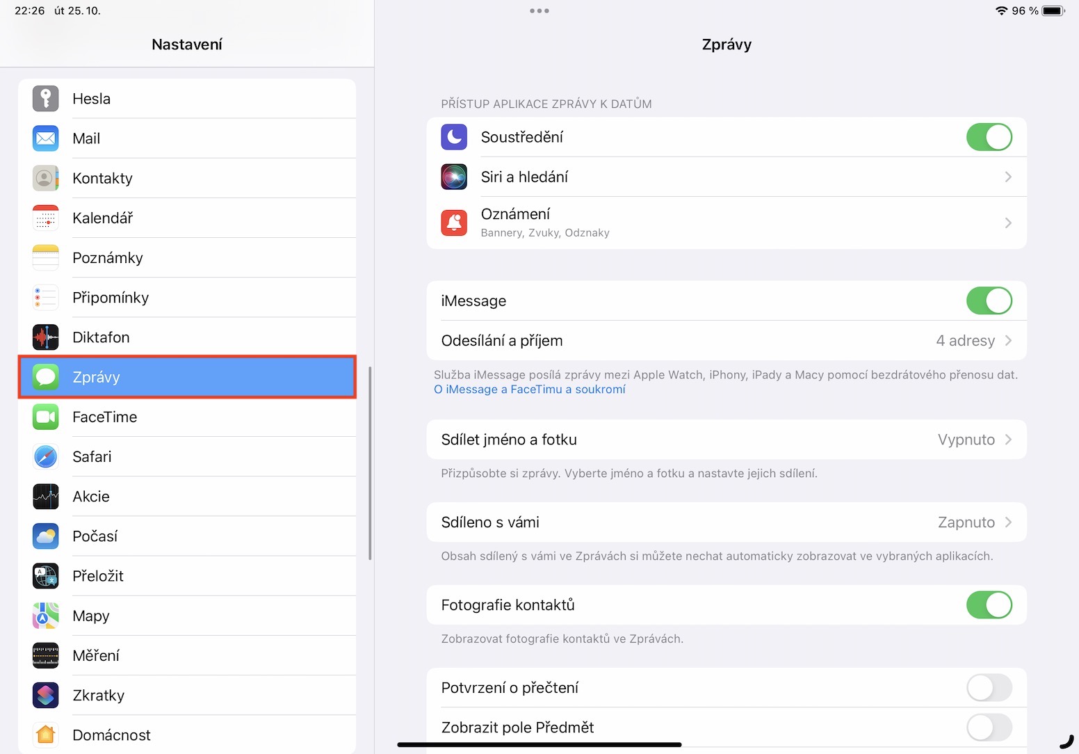Tap the Wi-Fi status icon

pyautogui.click(x=1001, y=10)
